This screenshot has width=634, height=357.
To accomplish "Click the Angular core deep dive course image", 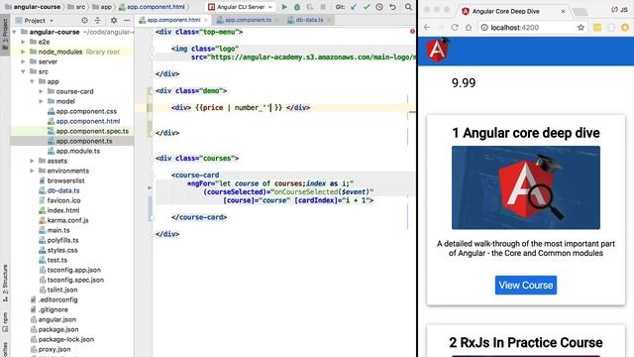I will 526,187.
